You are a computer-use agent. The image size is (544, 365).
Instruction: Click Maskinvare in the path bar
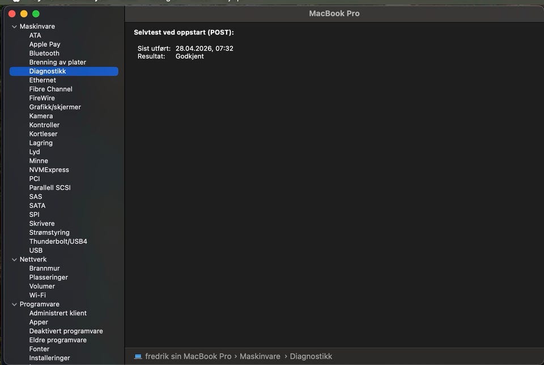pyautogui.click(x=260, y=357)
